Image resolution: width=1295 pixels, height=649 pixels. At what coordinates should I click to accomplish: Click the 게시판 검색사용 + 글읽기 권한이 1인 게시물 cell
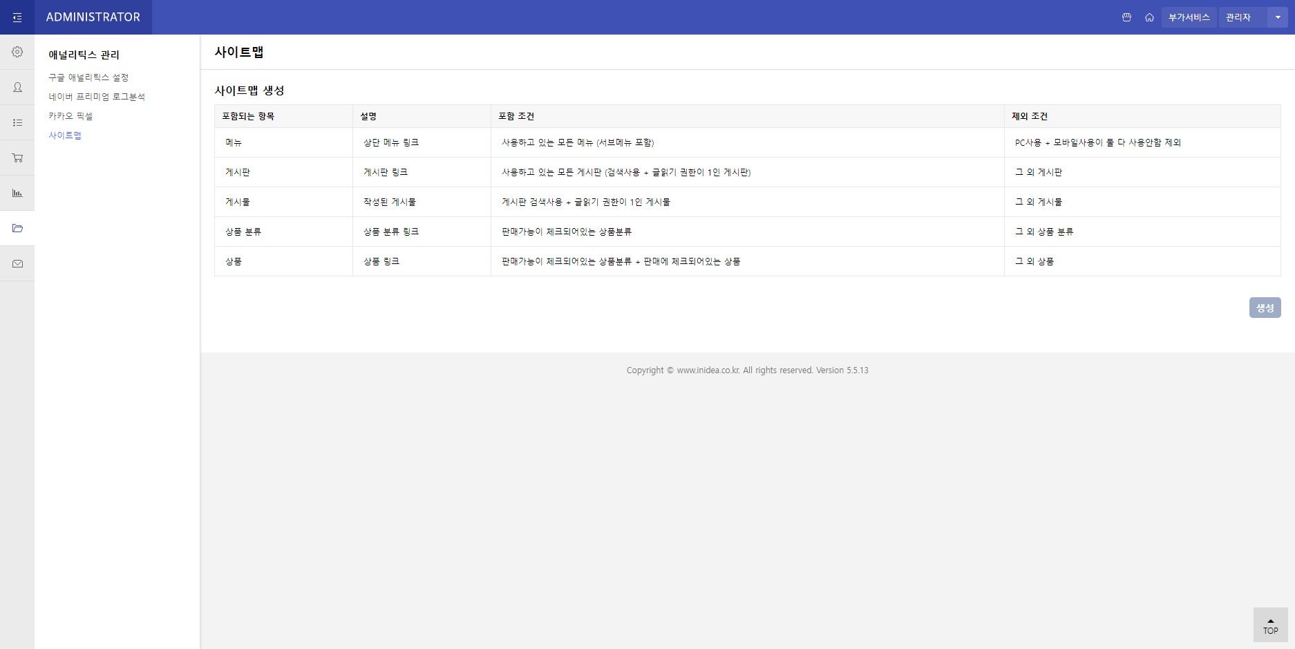click(x=747, y=202)
